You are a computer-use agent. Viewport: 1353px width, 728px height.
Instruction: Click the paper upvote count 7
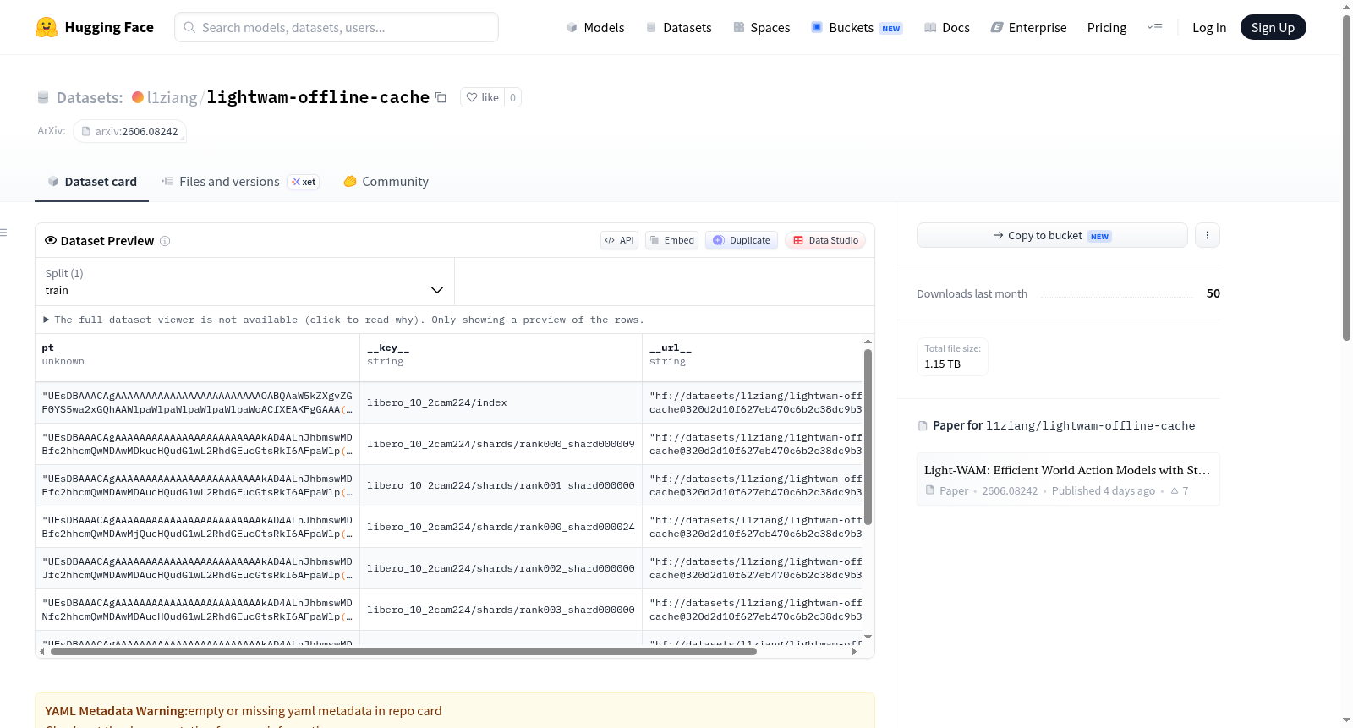1180,490
